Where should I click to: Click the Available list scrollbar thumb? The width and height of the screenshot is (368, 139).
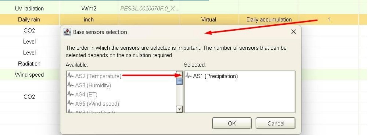[x=180, y=81]
